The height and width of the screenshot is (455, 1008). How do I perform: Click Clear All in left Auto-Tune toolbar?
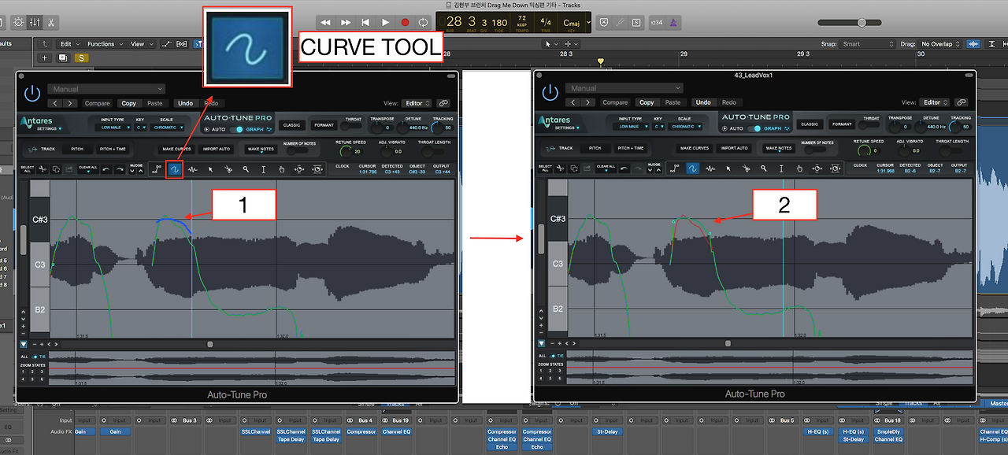click(x=87, y=168)
